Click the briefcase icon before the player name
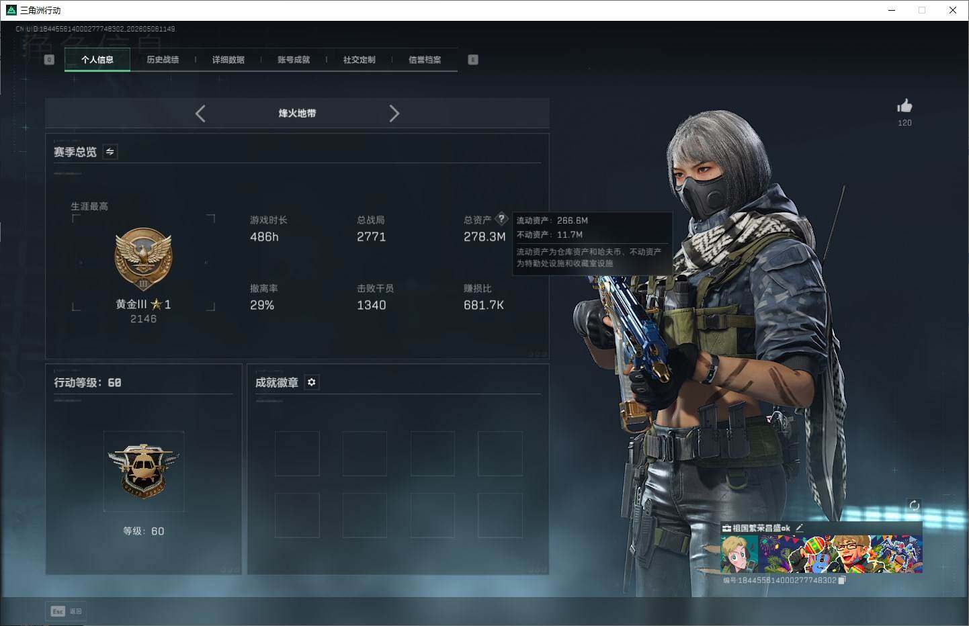Image resolution: width=969 pixels, height=626 pixels. [726, 529]
